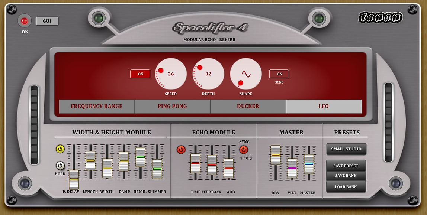Viewport: 427px width, 215px height.
Task: Open the DUCKER tab
Action: point(248,106)
